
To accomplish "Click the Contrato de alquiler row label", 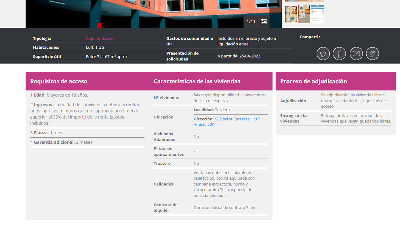I will 166,207.
